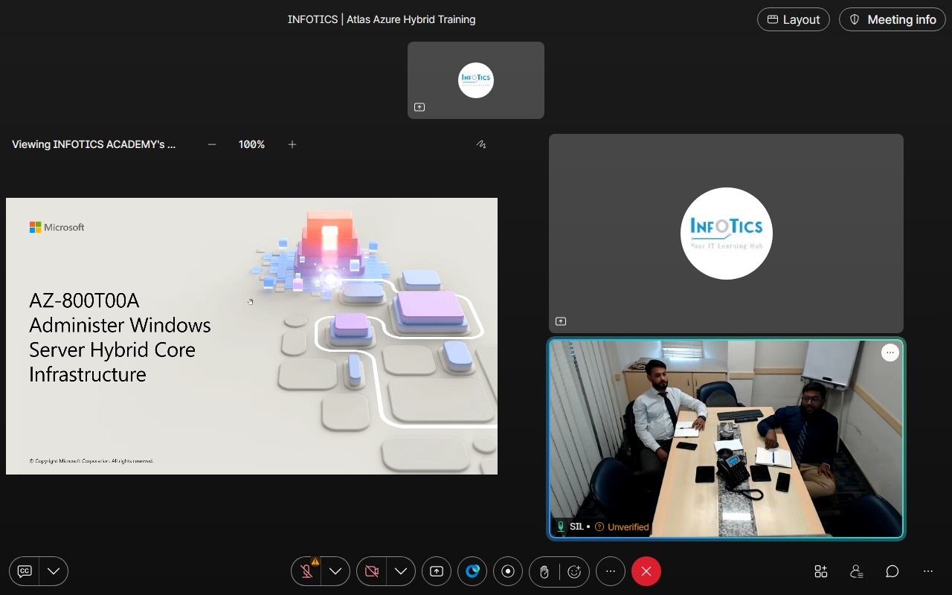Open reactions smiley icon
Viewport: 952px width, 595px height.
tap(574, 571)
